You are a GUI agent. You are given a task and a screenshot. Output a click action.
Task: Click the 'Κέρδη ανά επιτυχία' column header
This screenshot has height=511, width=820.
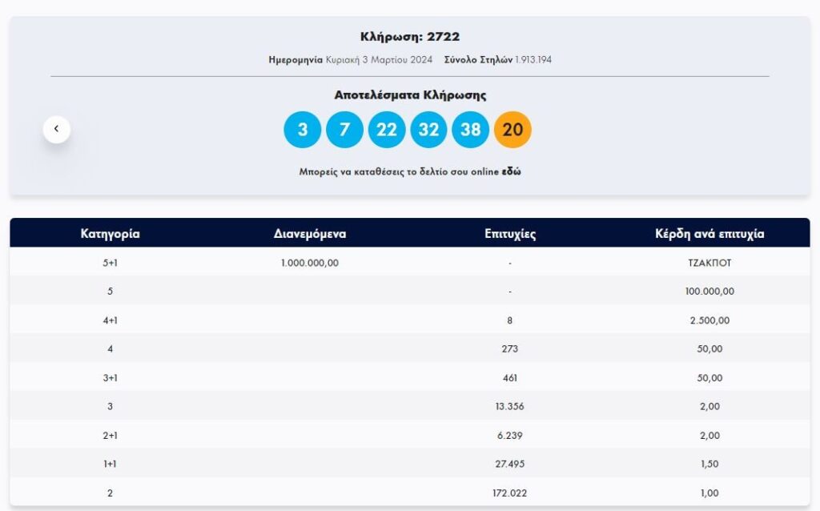click(x=709, y=234)
